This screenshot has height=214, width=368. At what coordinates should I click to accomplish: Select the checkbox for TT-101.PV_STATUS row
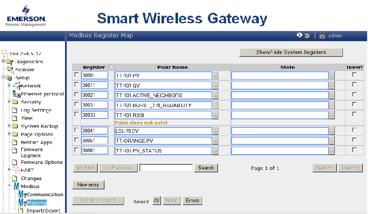tap(76, 150)
